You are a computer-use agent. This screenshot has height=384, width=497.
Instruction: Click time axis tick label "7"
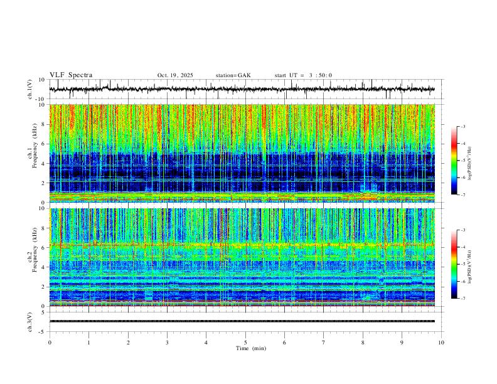point(324,343)
